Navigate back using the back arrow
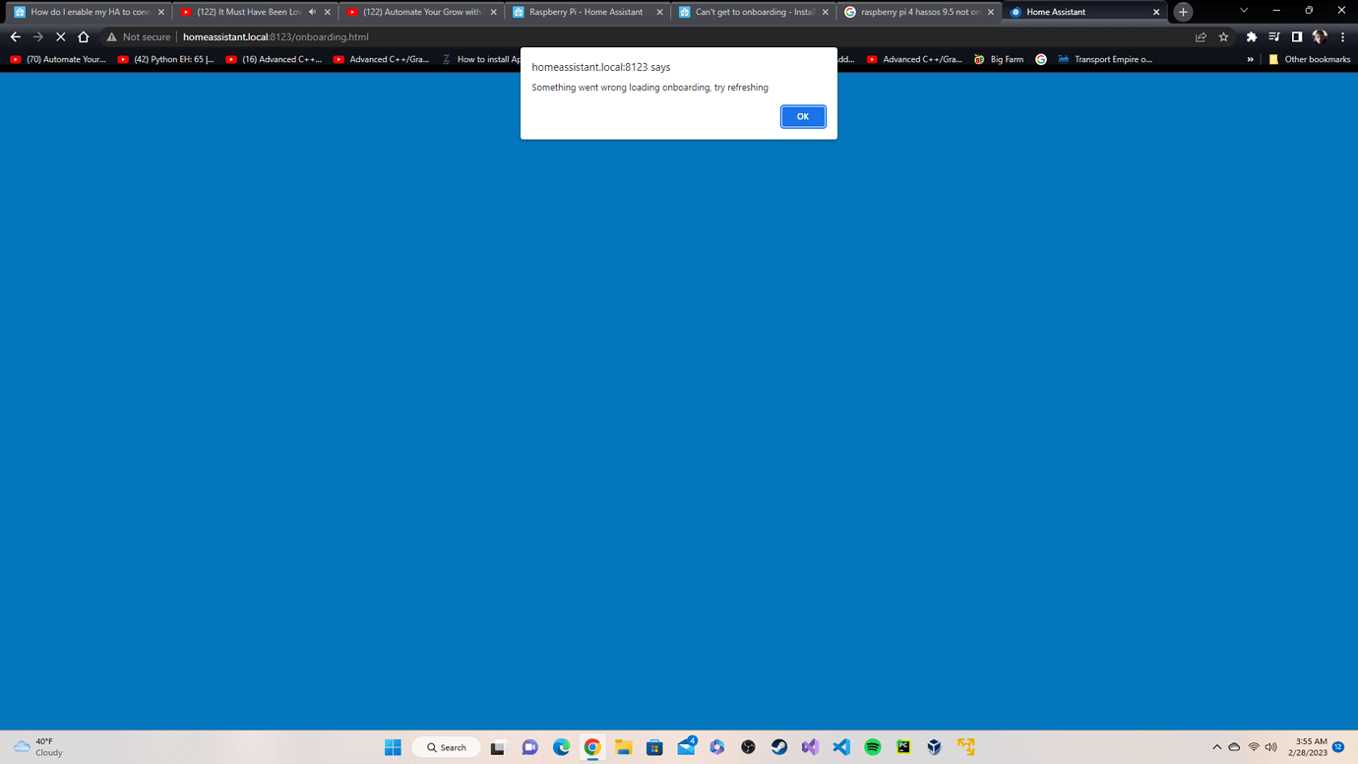 15,36
